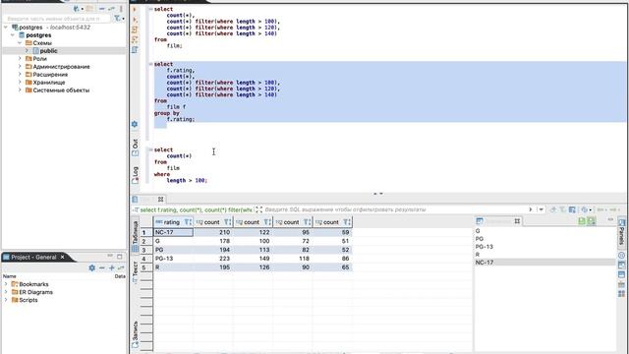The image size is (629, 354).
Task: Open the filter history dropdown arrow
Action: [542, 209]
